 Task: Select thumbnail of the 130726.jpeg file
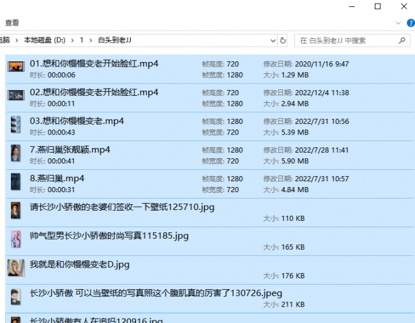[15, 297]
